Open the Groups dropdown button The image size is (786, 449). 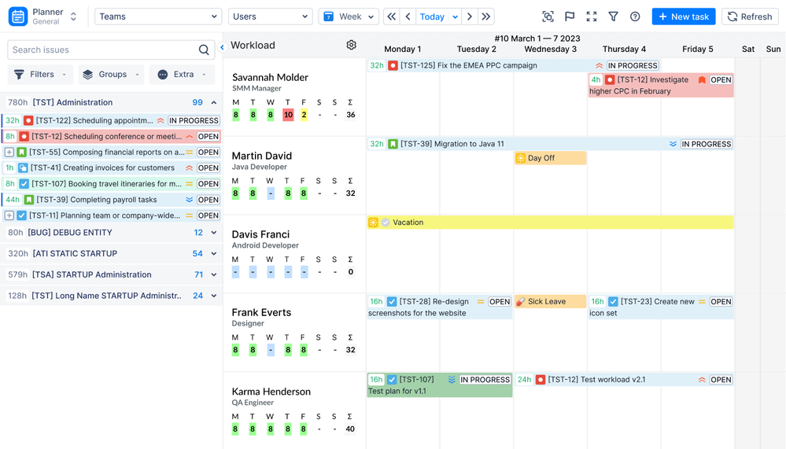click(x=111, y=74)
